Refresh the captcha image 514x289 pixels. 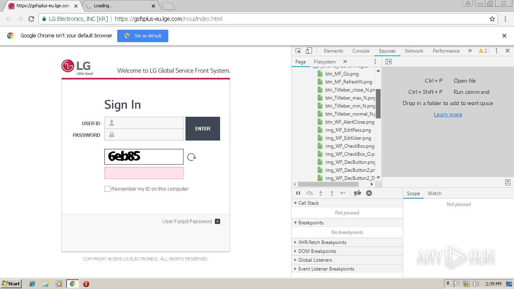tap(192, 157)
